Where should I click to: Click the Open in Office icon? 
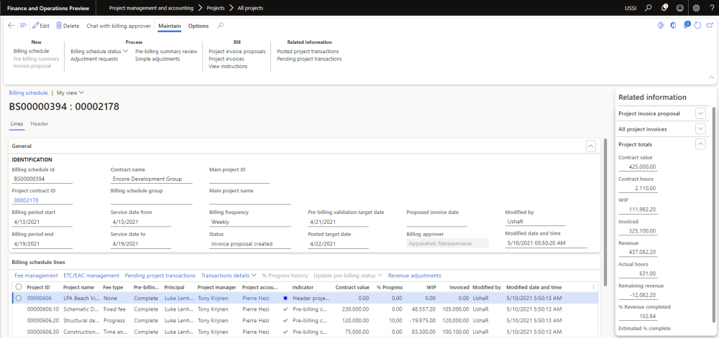(x=674, y=26)
